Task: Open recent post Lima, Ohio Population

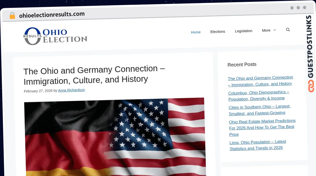Action: point(258,145)
